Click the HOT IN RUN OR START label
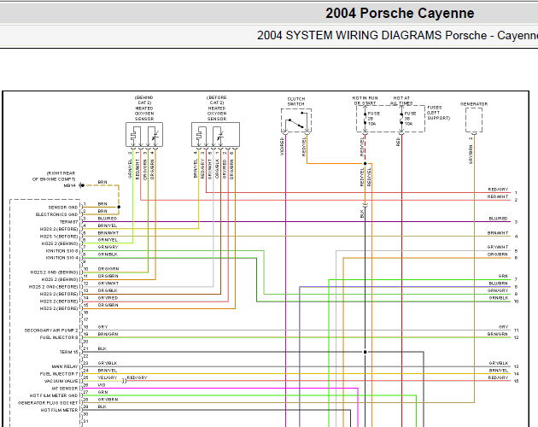The height and width of the screenshot is (427, 538). click(365, 101)
